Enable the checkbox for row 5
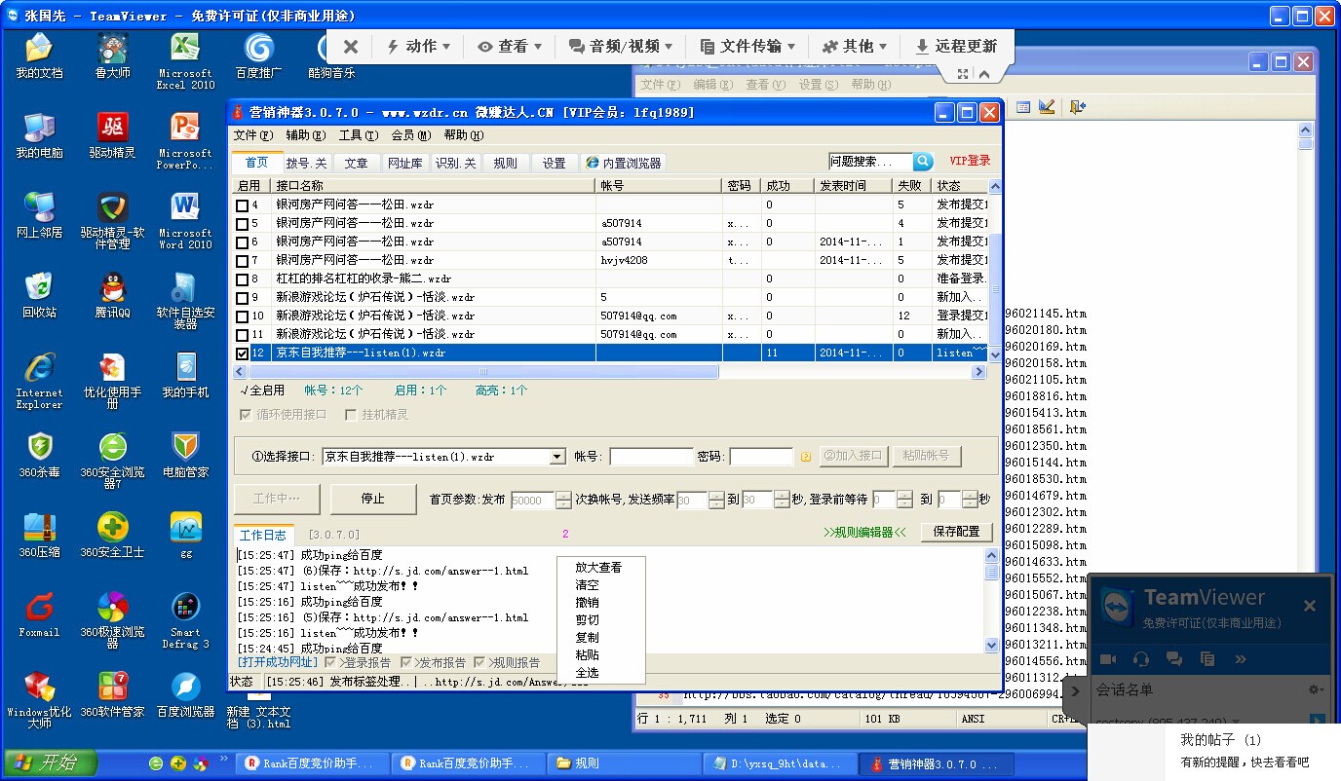Image resolution: width=1341 pixels, height=781 pixels. 243,224
